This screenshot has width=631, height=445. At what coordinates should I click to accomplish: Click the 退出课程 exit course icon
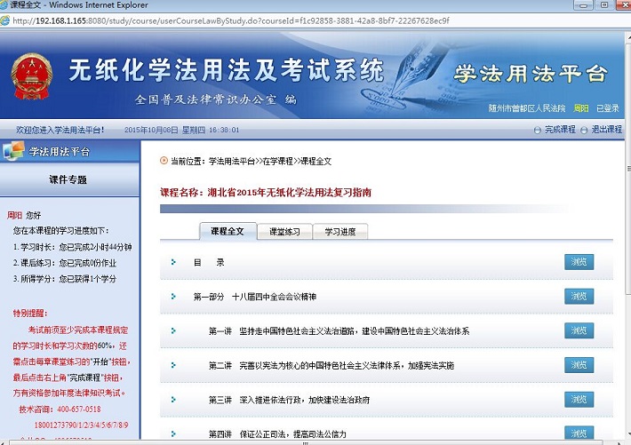[x=584, y=131]
